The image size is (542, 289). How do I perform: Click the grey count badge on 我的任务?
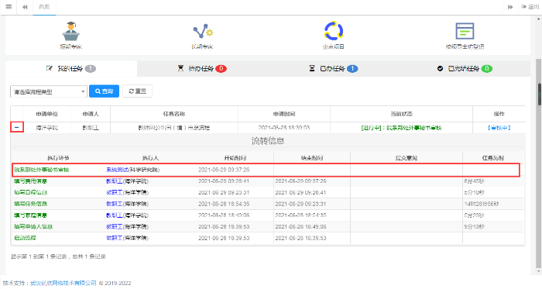click(x=91, y=69)
